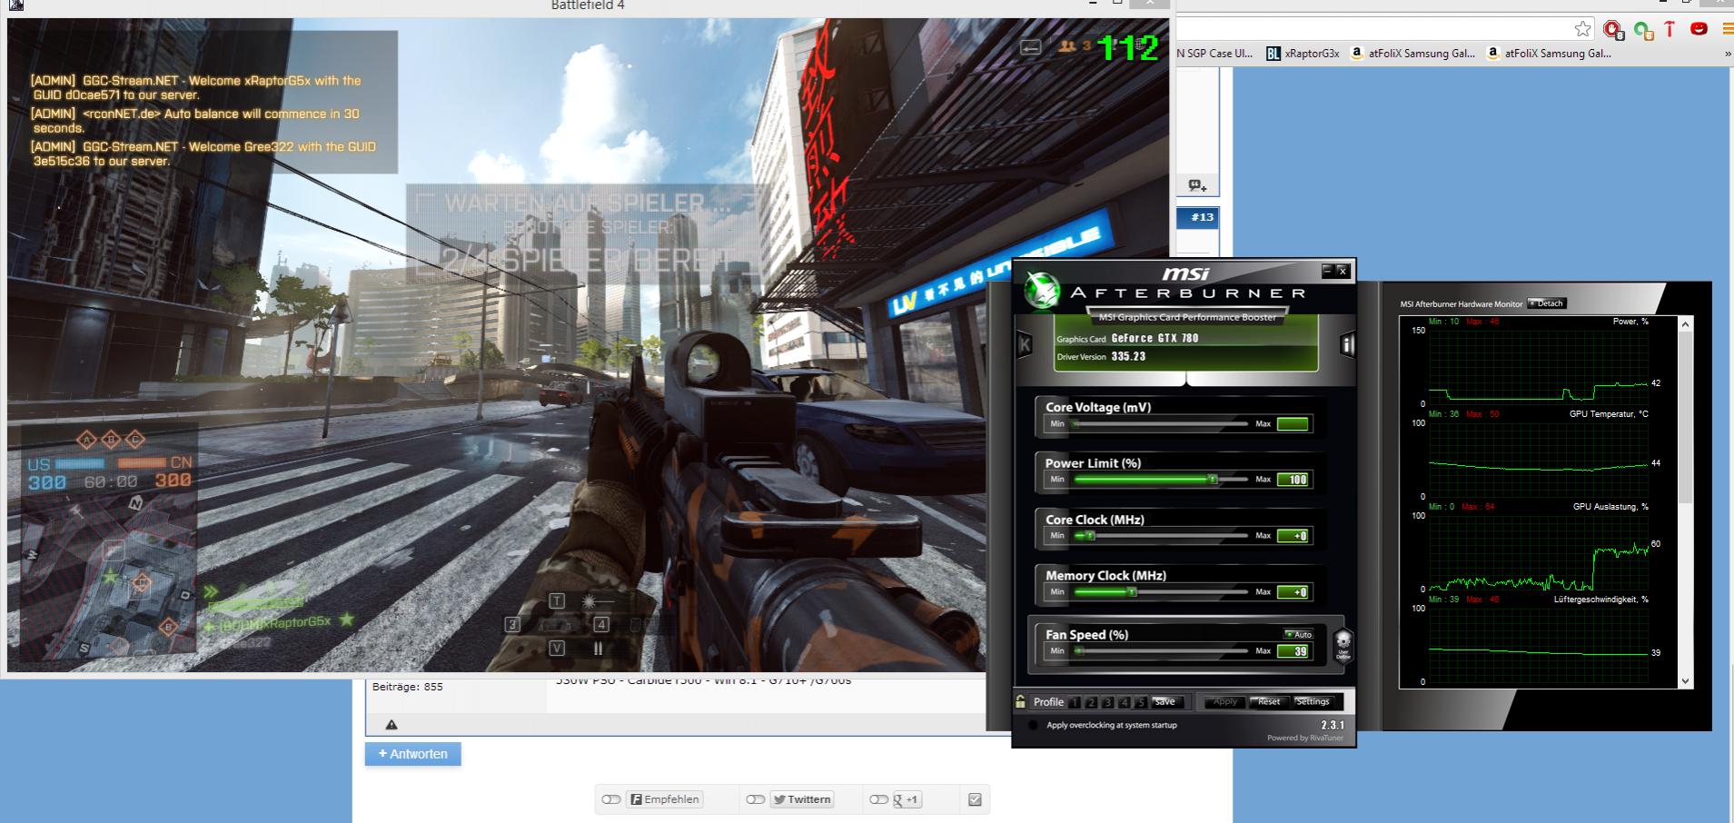Click the Twittern share button
The image size is (1734, 823).
point(801,799)
